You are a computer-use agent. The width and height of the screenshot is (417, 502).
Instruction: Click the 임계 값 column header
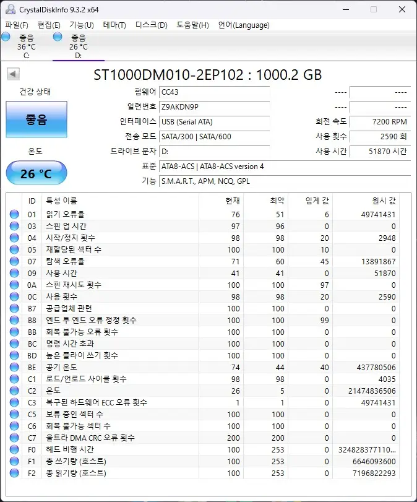(x=311, y=201)
